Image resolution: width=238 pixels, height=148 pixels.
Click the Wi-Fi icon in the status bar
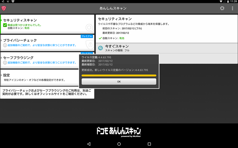point(221,1)
